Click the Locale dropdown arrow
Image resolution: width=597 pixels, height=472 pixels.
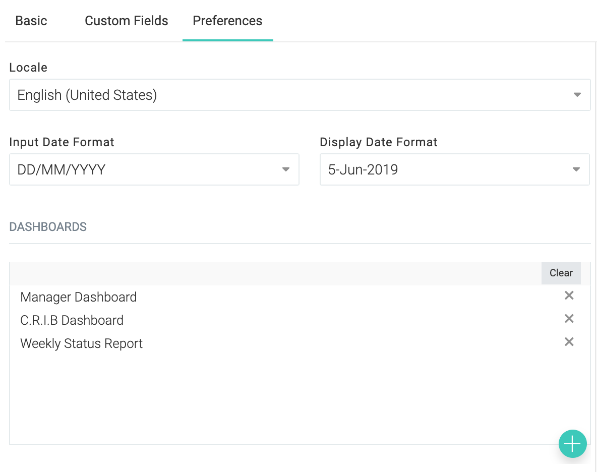click(x=577, y=95)
